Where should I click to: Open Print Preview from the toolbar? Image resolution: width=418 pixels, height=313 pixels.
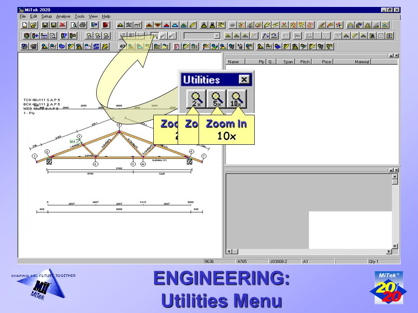pyautogui.click(x=74, y=25)
